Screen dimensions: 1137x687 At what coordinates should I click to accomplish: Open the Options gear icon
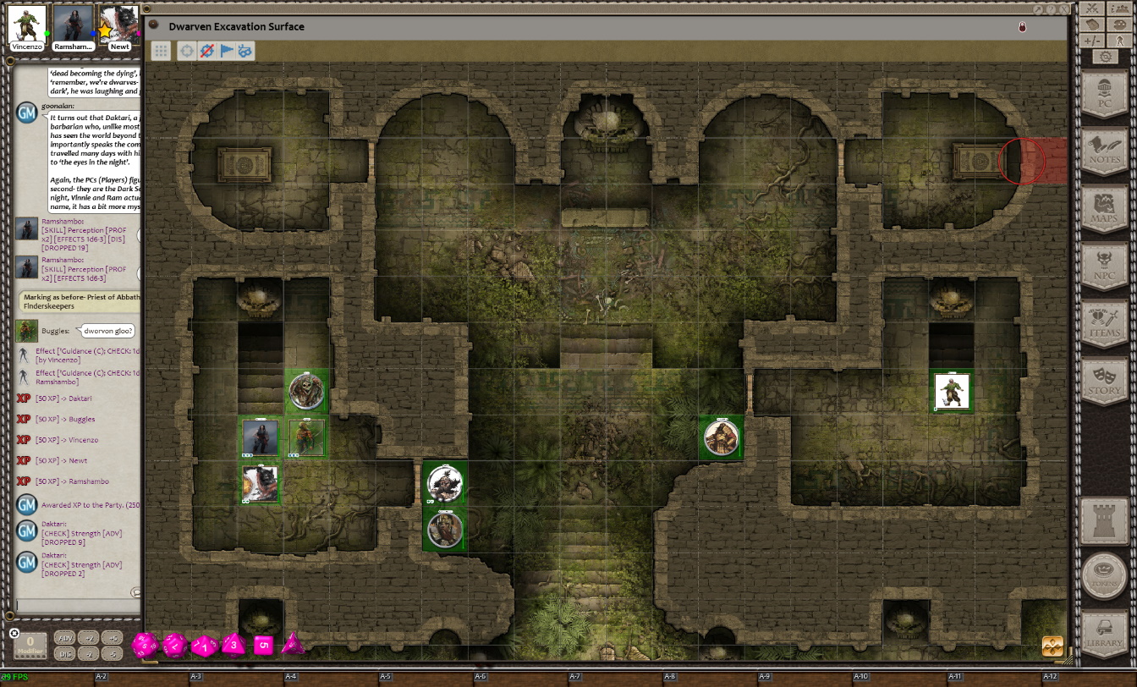1106,57
